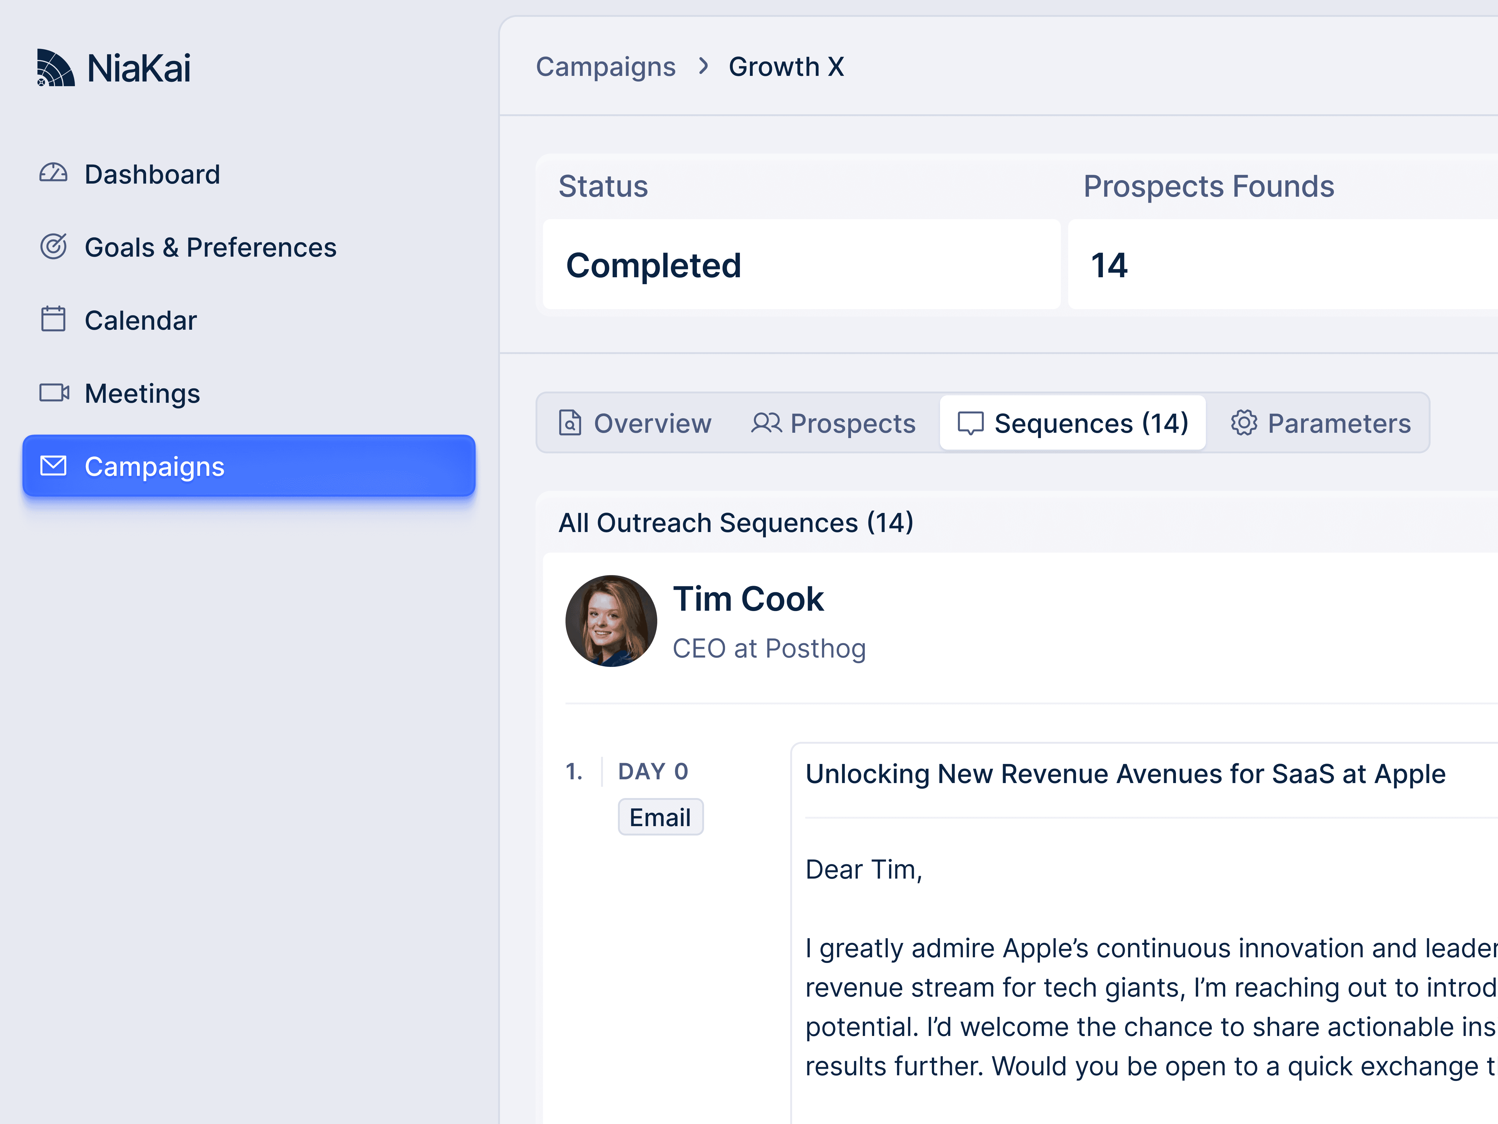Click the Goals & Preferences target icon
This screenshot has height=1124, width=1498.
tap(53, 247)
